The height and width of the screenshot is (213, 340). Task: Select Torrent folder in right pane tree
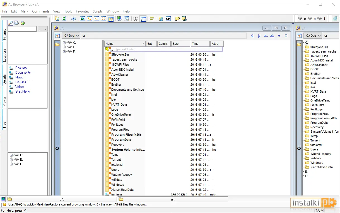(x=315, y=140)
